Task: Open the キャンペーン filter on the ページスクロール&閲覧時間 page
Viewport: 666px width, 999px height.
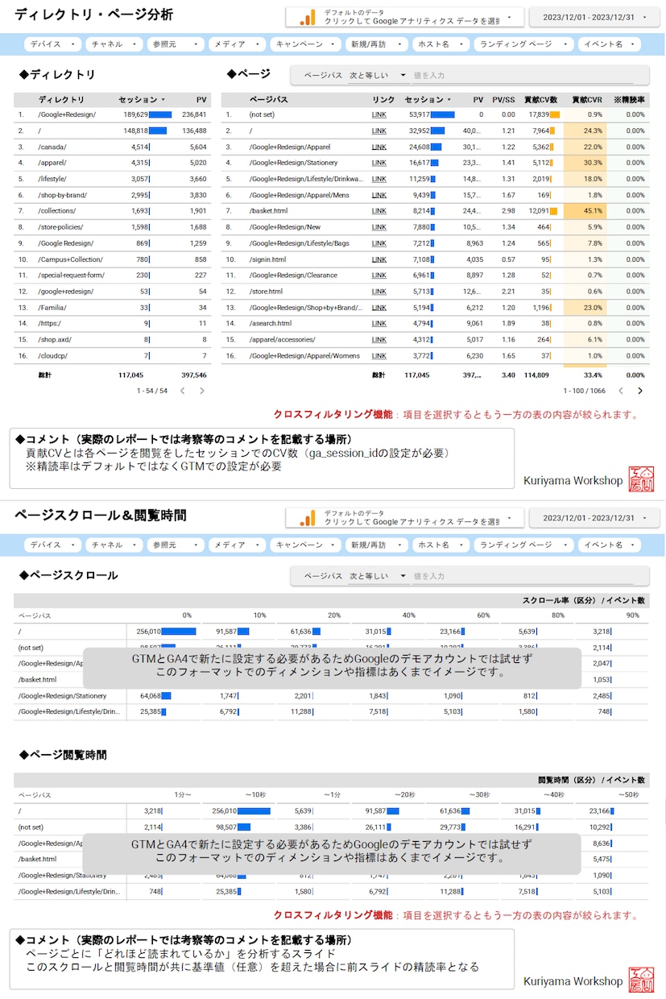Action: 305,545
